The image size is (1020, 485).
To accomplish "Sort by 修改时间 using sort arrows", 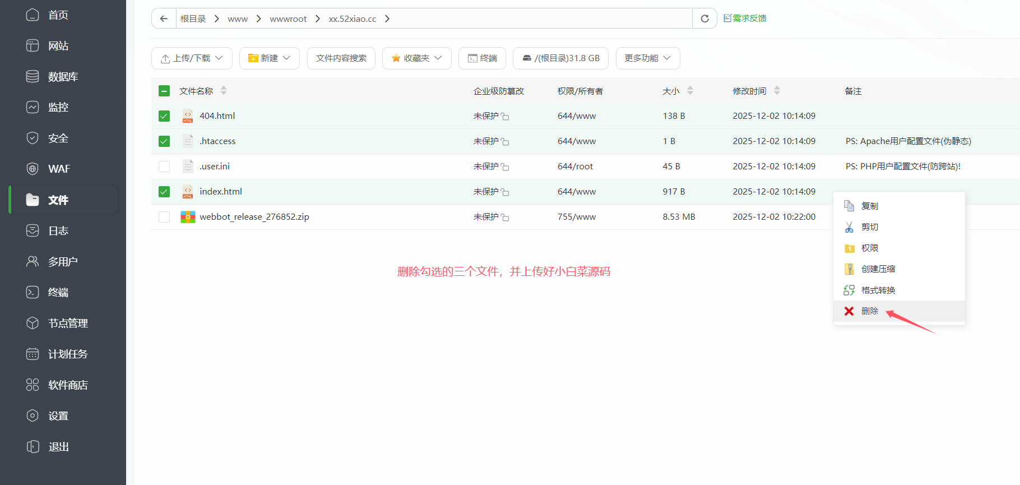I will pyautogui.click(x=777, y=90).
